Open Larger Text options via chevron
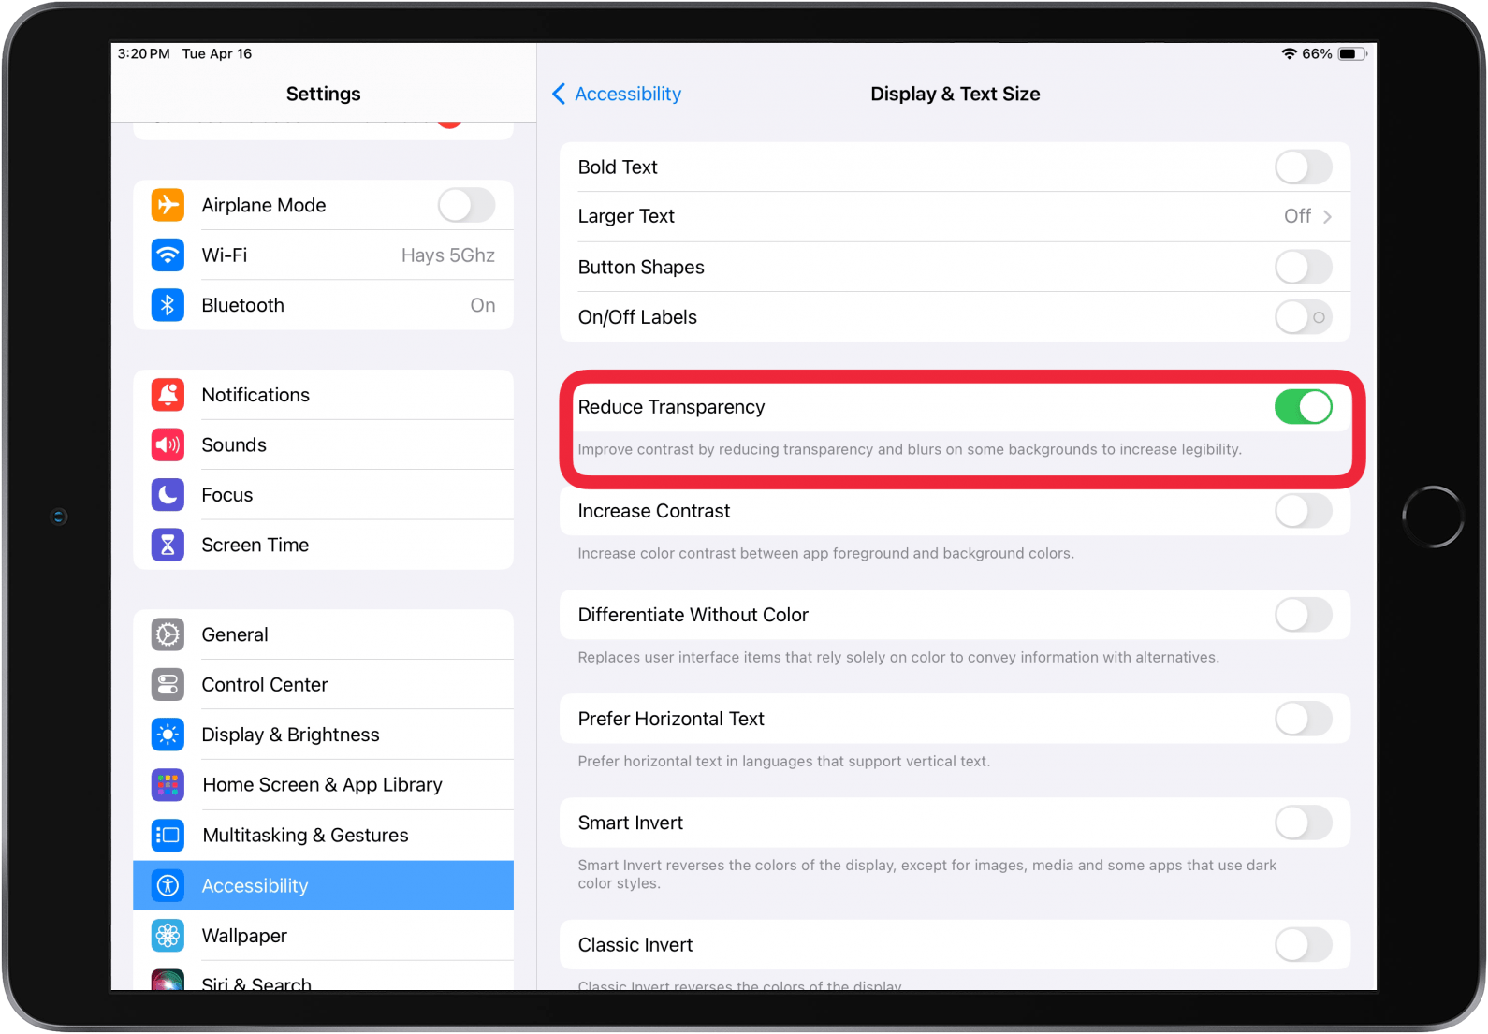The height and width of the screenshot is (1034, 1488). point(1327,217)
